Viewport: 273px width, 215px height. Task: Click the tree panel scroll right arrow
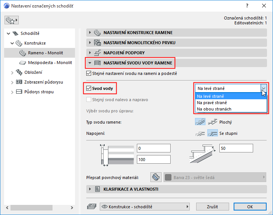point(72,208)
